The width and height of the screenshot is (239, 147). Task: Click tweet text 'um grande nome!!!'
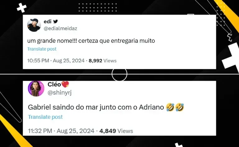click(52, 41)
